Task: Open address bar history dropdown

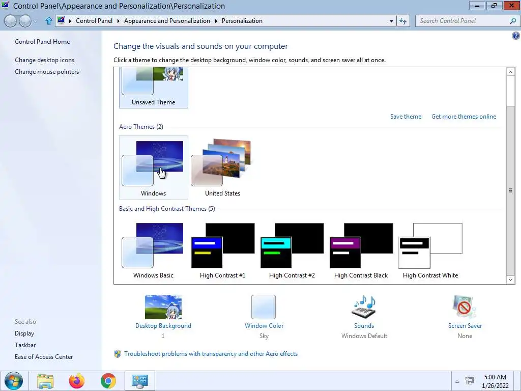Action: click(391, 21)
